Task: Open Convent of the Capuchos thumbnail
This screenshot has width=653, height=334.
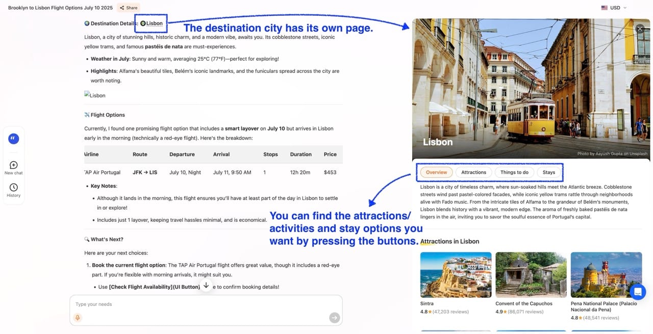Action: [x=531, y=275]
